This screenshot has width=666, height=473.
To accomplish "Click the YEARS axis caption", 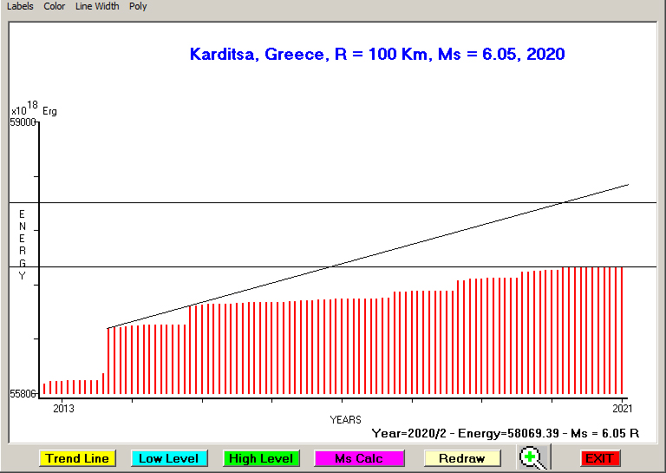I will pyautogui.click(x=345, y=420).
